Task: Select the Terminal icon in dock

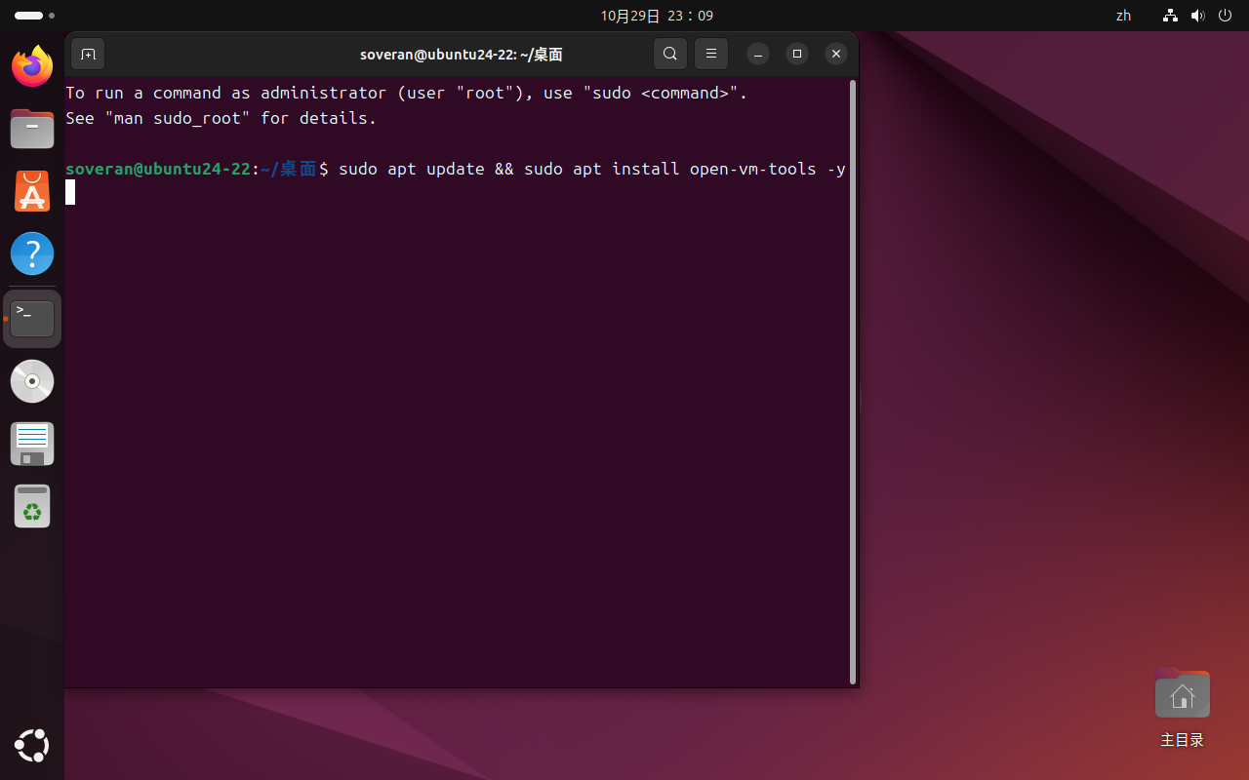Action: [32, 318]
